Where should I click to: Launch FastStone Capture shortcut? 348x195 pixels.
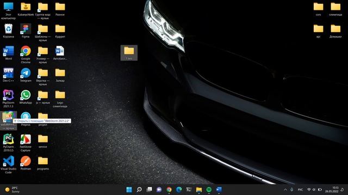pyautogui.click(x=26, y=142)
